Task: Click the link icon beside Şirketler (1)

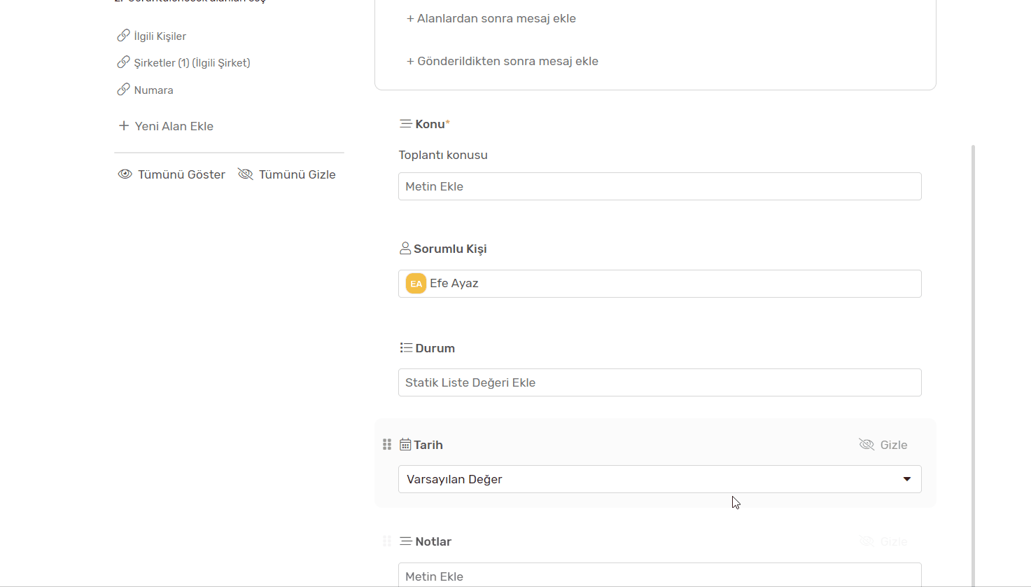Action: pos(123,62)
